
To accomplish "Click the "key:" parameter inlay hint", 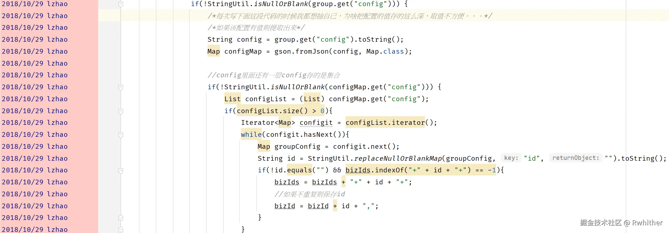I will coord(511,158).
